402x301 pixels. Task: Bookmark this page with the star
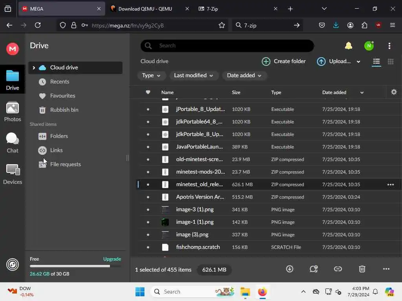pos(221,25)
